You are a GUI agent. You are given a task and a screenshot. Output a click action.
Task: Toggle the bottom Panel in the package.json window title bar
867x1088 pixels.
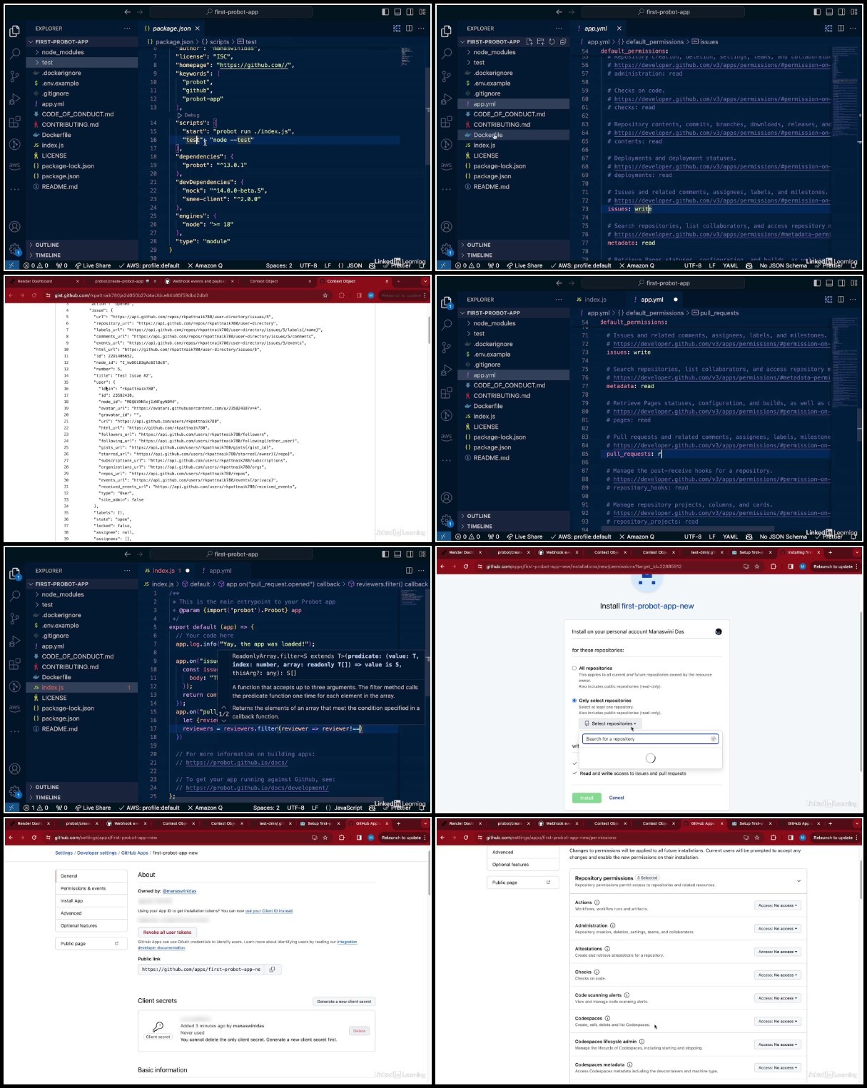(397, 12)
